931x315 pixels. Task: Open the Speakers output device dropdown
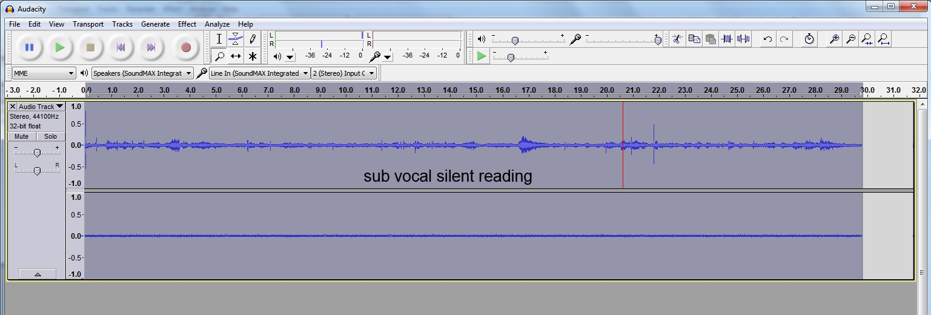(x=142, y=73)
